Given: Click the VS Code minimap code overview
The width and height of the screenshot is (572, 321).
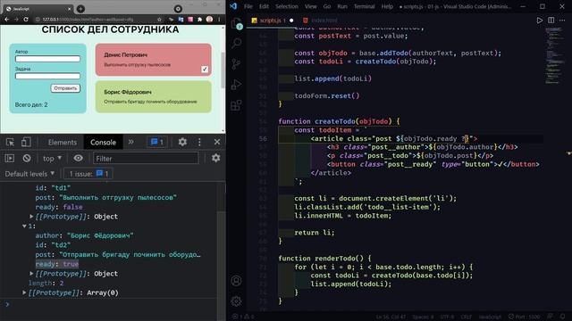Looking at the screenshot, I should pyautogui.click(x=556, y=54).
